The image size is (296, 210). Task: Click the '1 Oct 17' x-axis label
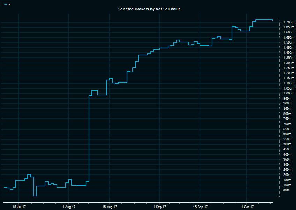[x=247, y=207]
